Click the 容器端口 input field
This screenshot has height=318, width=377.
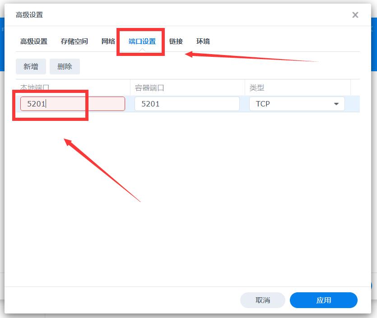click(x=187, y=104)
